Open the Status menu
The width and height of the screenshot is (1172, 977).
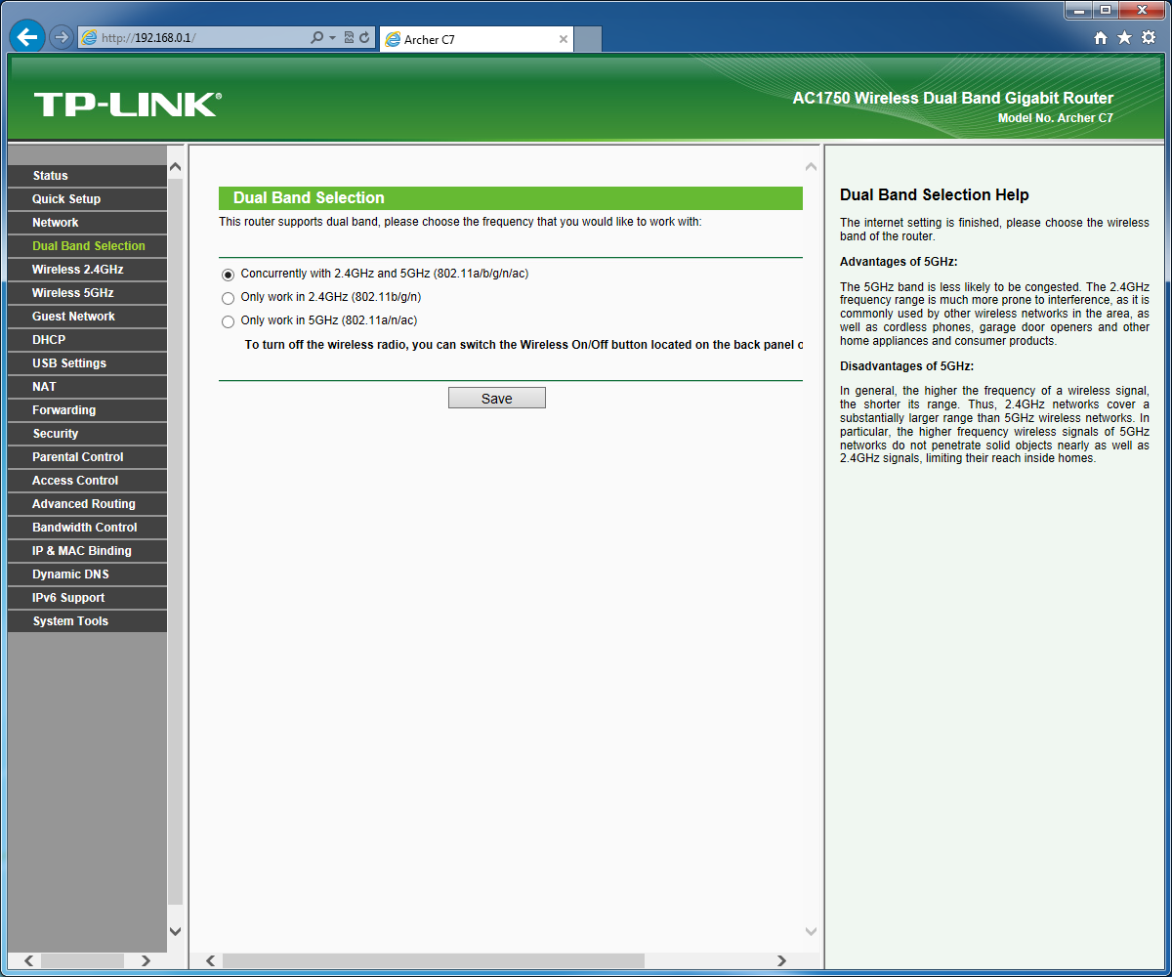point(87,176)
